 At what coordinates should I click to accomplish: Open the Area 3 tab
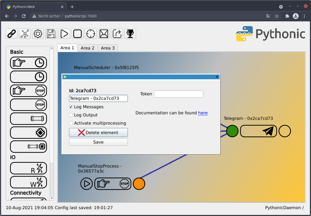coord(108,48)
